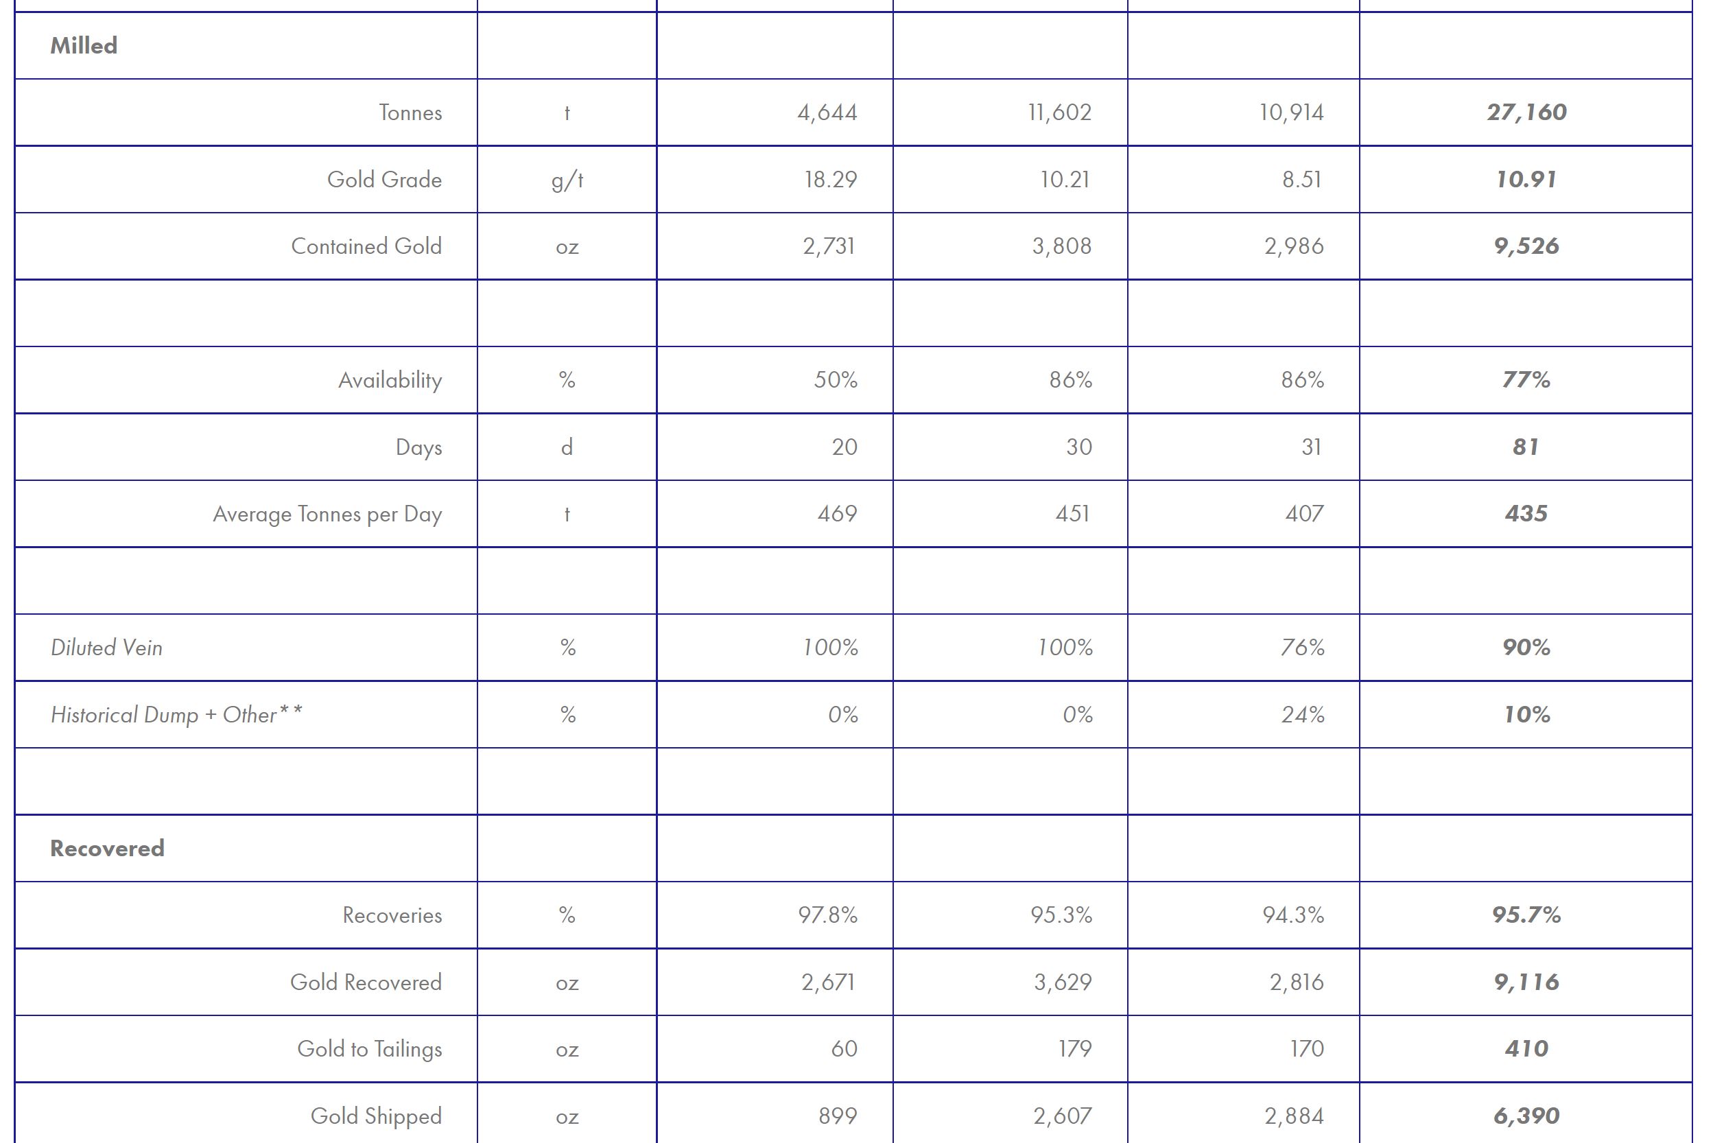Screen dimensions: 1713x1143
Task: Click the Tonnes total value 27,160
Action: pos(1526,113)
